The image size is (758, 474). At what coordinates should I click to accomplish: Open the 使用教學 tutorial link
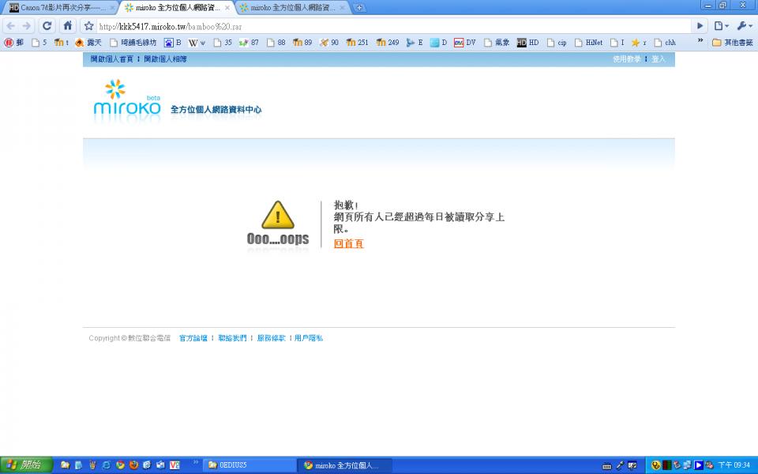point(627,59)
